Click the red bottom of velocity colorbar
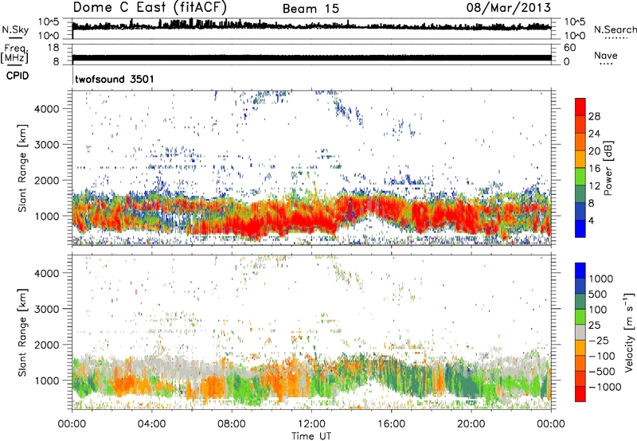 click(580, 394)
